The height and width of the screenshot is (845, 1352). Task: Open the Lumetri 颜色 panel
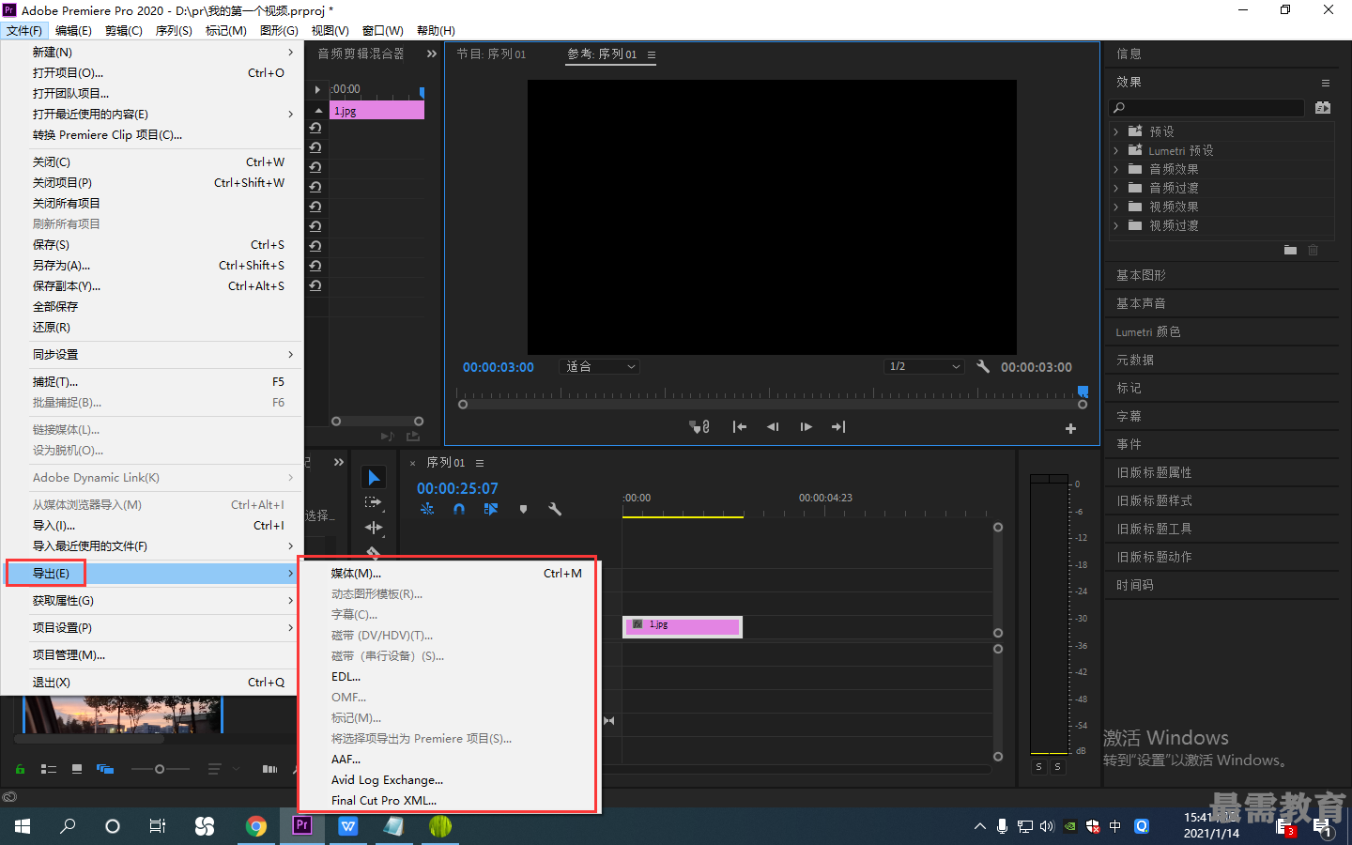(1148, 331)
